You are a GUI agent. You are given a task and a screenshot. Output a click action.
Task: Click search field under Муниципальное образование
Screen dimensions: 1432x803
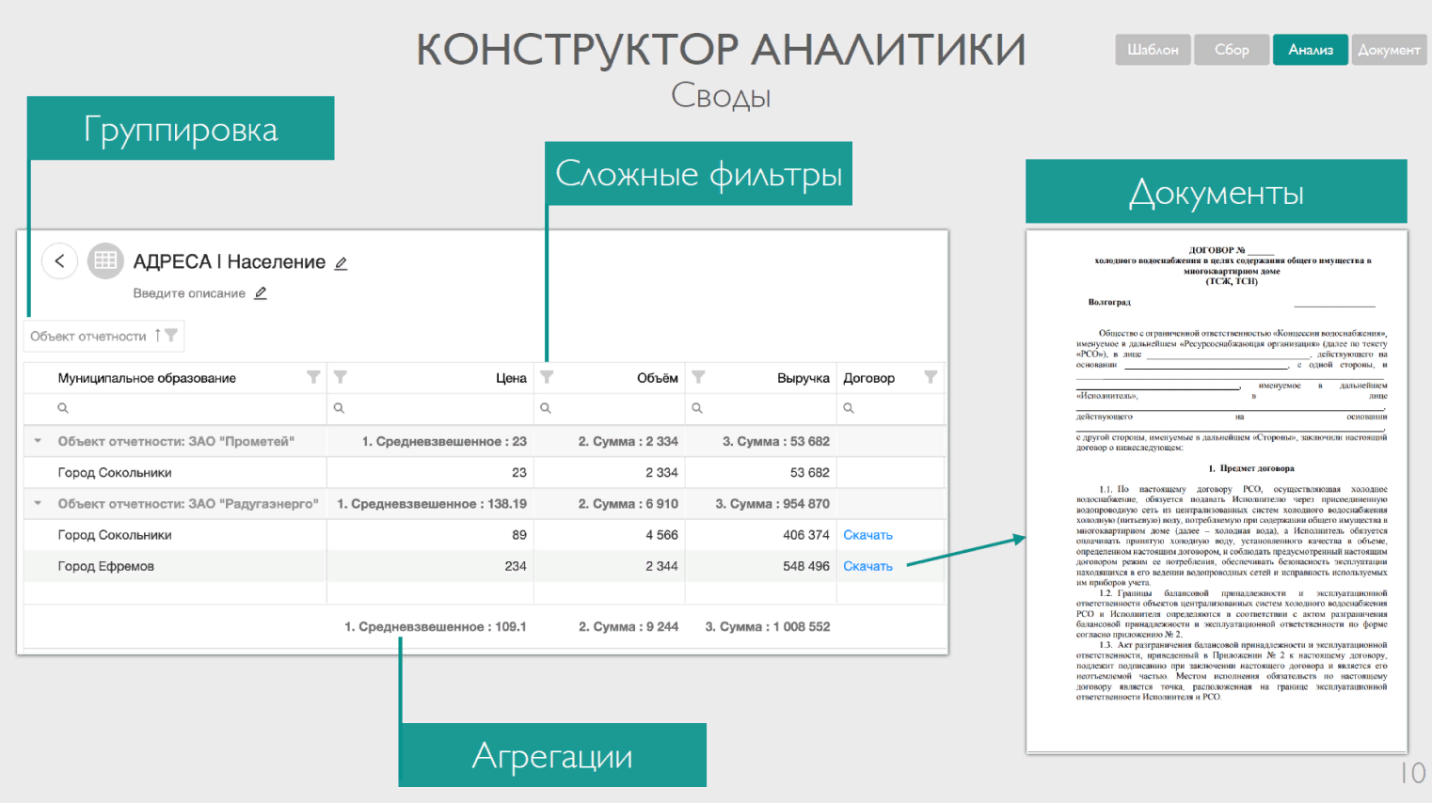coord(175,408)
